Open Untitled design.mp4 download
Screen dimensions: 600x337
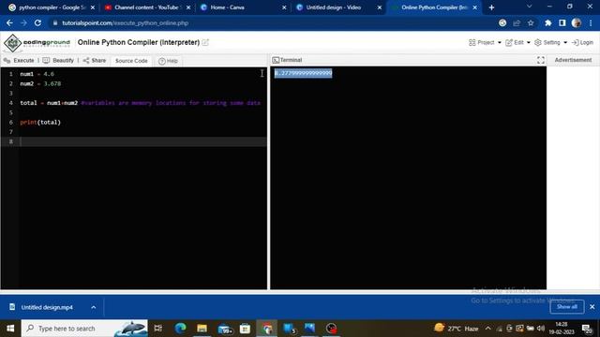(47, 307)
